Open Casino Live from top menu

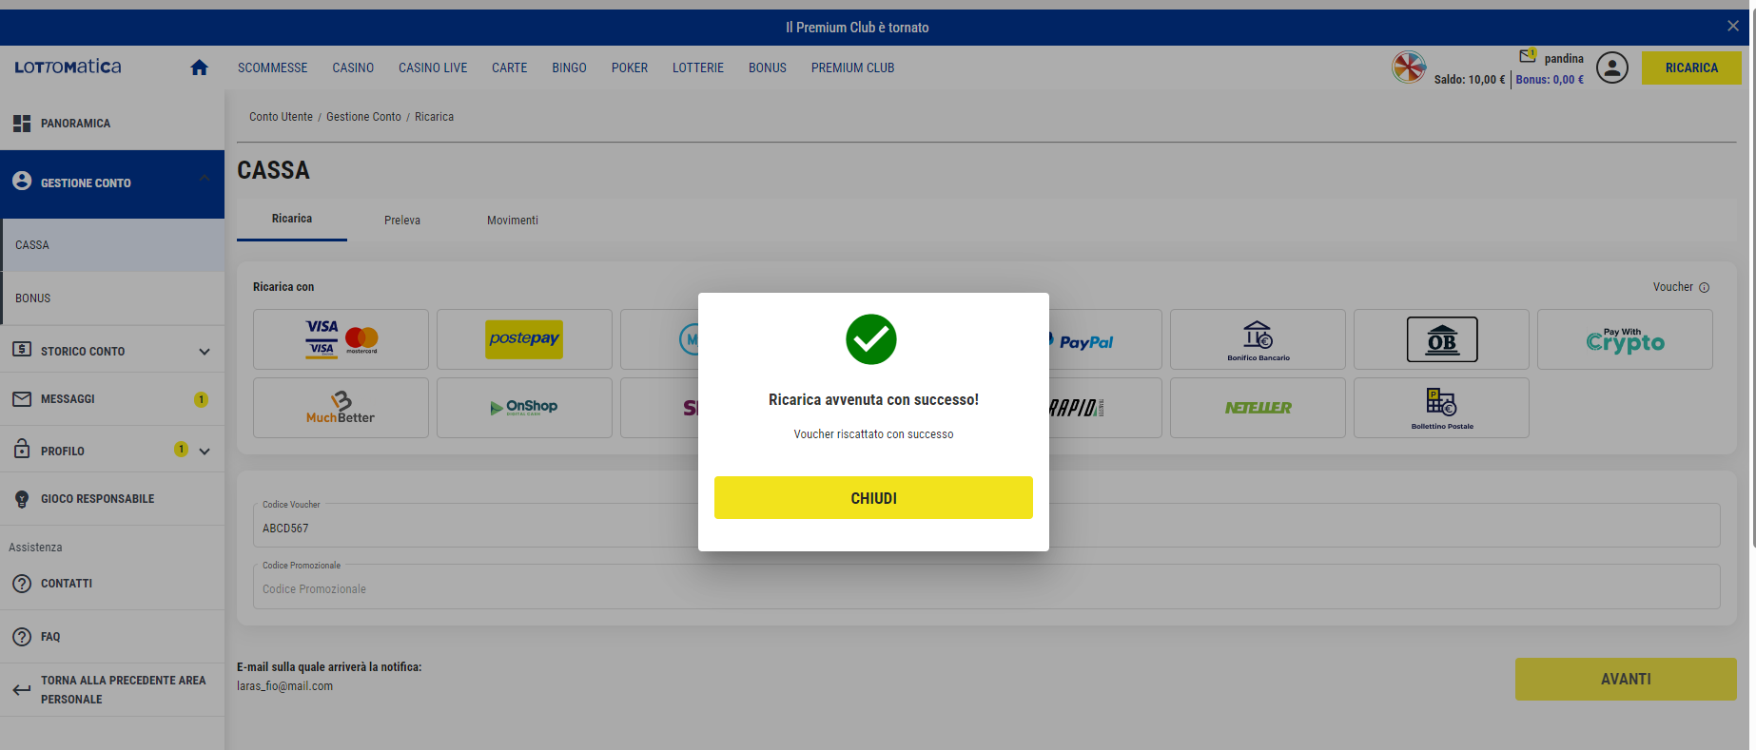pyautogui.click(x=433, y=68)
